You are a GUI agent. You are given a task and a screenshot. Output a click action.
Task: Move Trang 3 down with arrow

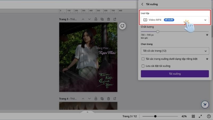[x=89, y=19]
